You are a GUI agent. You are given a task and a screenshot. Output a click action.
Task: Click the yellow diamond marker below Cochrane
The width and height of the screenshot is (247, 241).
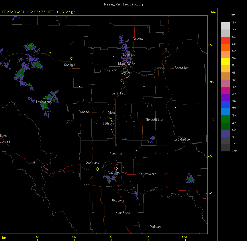coord(97,169)
